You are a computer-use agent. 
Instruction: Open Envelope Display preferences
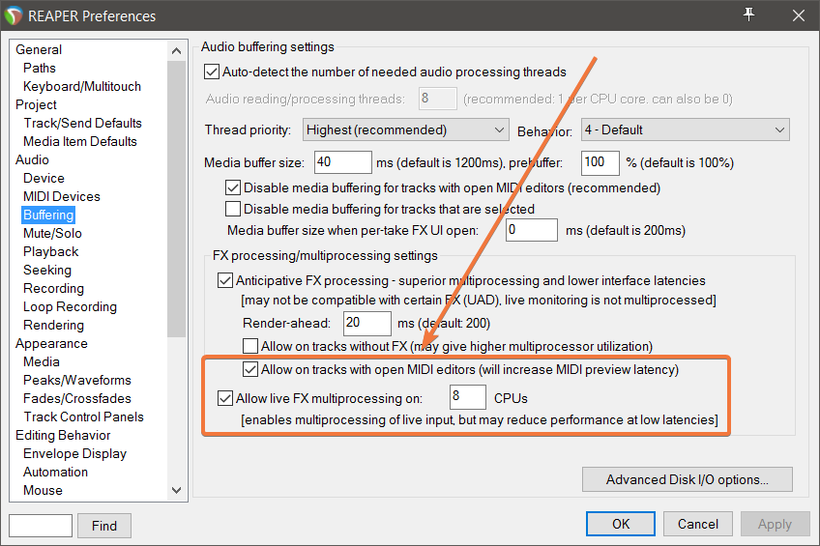74,453
